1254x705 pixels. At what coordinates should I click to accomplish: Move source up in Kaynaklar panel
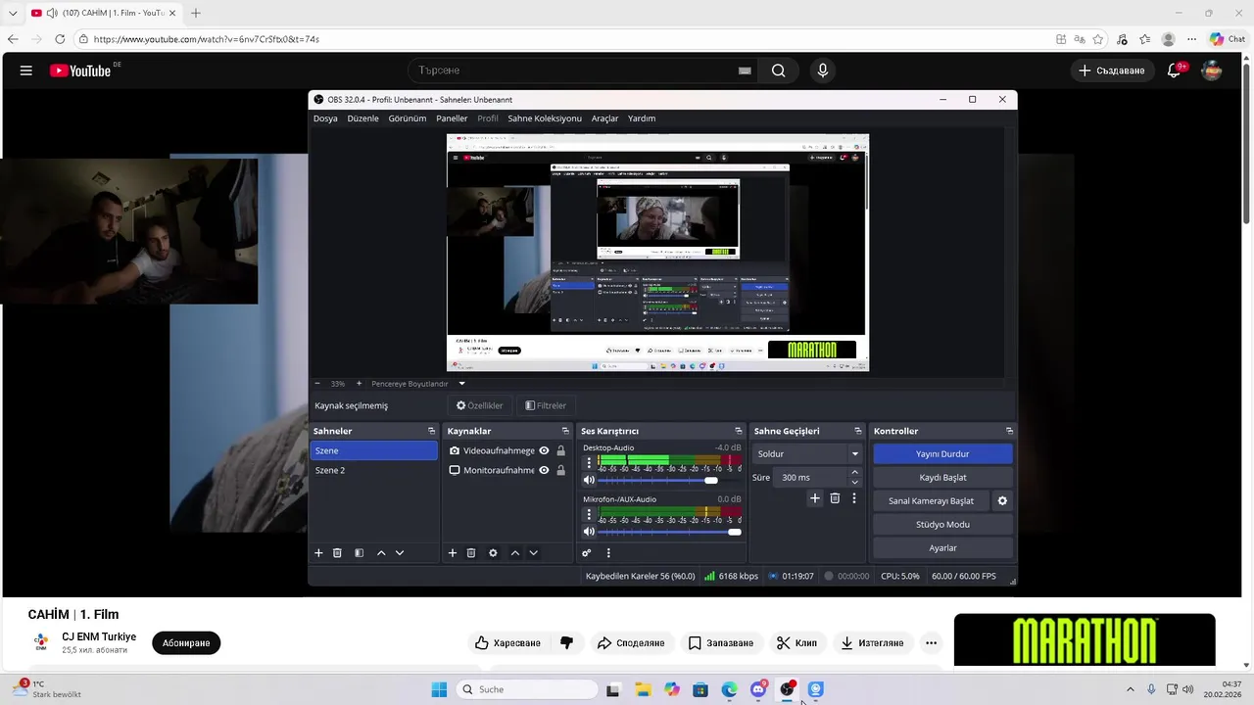pyautogui.click(x=515, y=553)
